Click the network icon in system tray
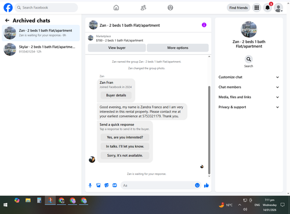This screenshot has height=214, width=290. pos(245,200)
